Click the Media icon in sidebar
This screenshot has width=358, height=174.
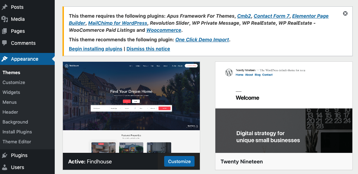(5, 19)
